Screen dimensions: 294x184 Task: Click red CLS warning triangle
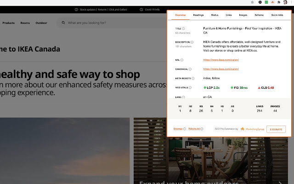(x=259, y=88)
